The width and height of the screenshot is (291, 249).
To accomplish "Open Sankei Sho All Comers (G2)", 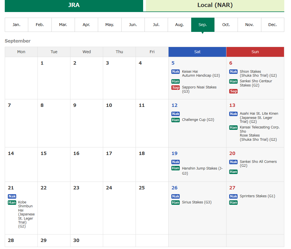I will point(258,164).
